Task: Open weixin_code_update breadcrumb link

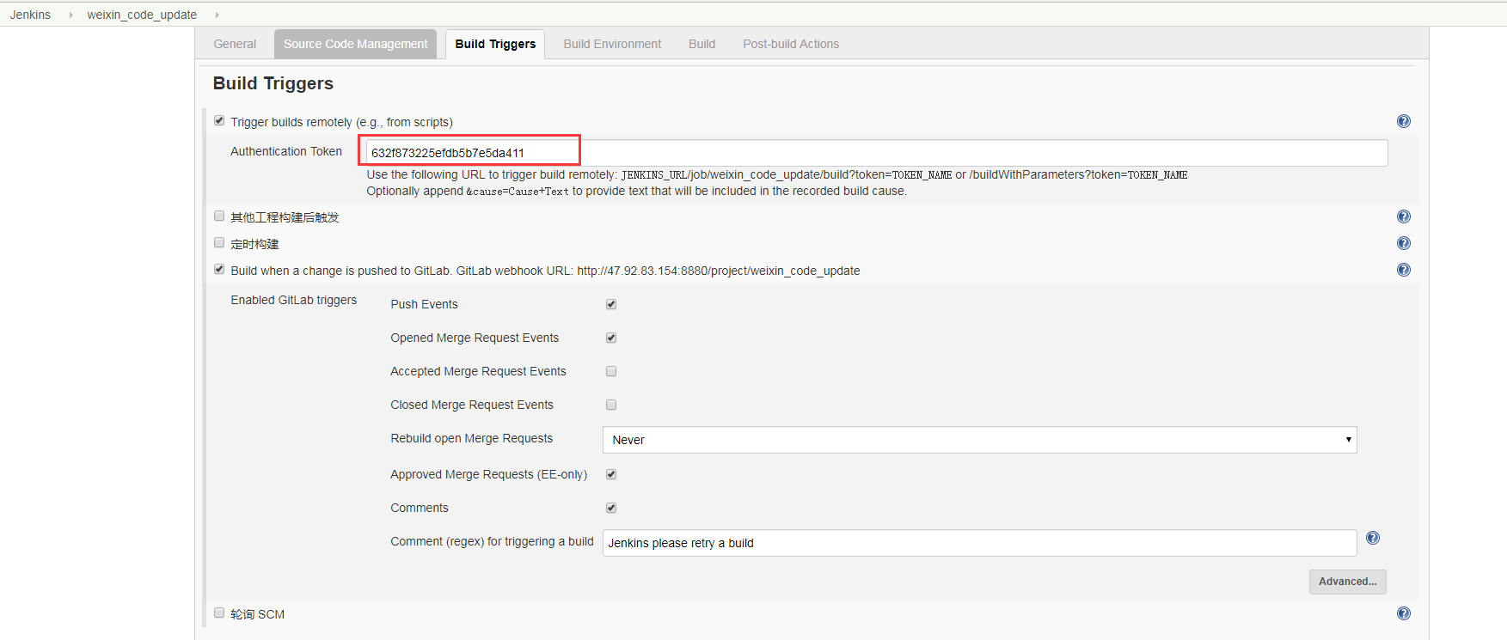Action: pyautogui.click(x=142, y=15)
